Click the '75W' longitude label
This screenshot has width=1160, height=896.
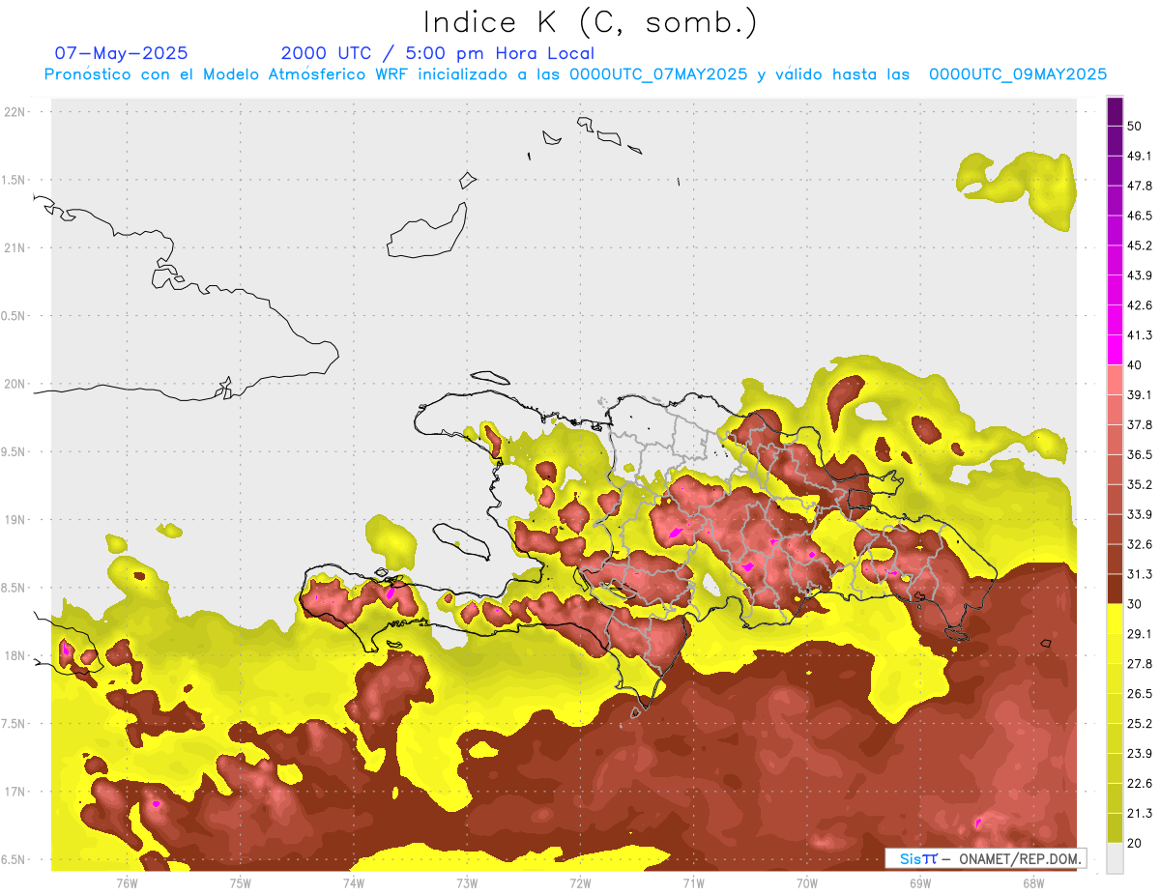click(241, 882)
